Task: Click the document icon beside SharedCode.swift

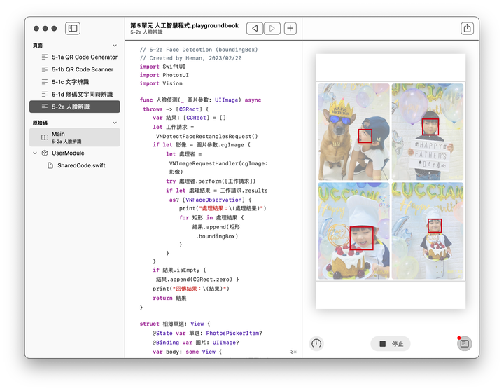Action: [x=50, y=165]
